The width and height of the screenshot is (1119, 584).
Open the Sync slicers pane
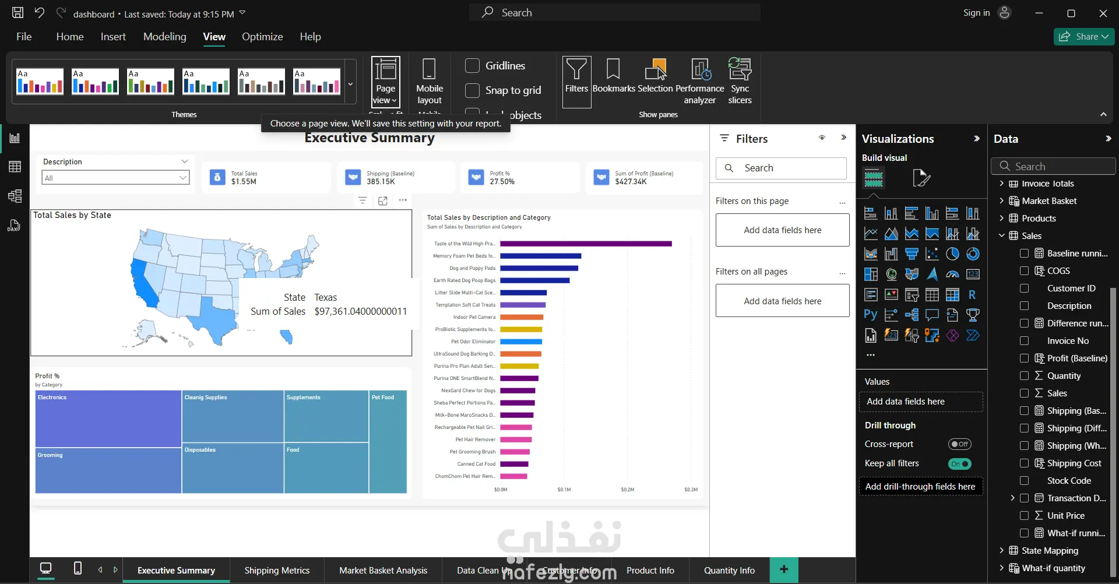(x=740, y=82)
